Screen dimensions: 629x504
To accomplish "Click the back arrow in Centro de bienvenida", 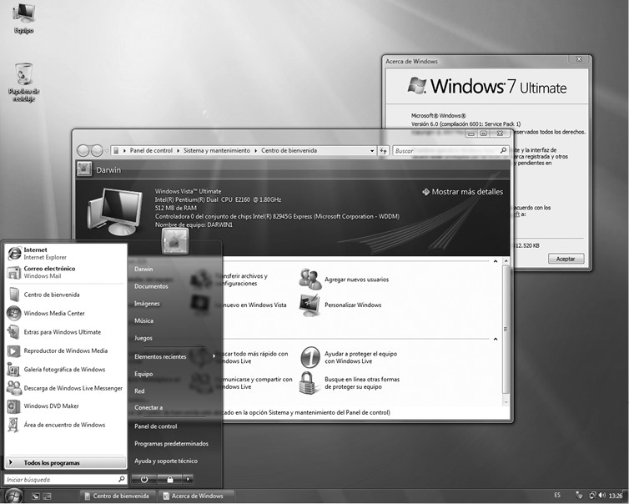I will click(x=83, y=151).
